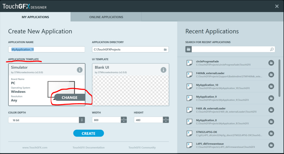Click the recent applications folder browse icon
The height and width of the screenshot is (154, 284).
pyautogui.click(x=188, y=49)
